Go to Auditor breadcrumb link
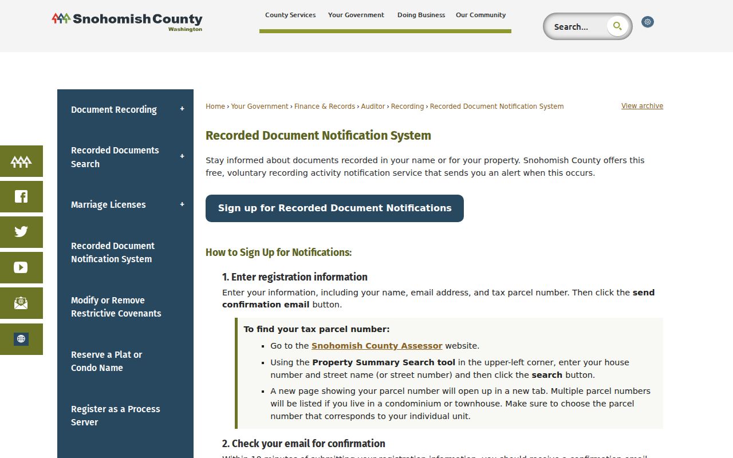The width and height of the screenshot is (733, 458). click(x=373, y=106)
